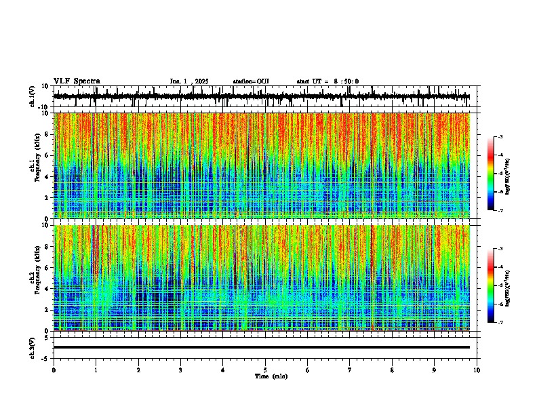537x415 pixels.
Task: Click the "Time (min)" axis label
Action: coord(271,376)
